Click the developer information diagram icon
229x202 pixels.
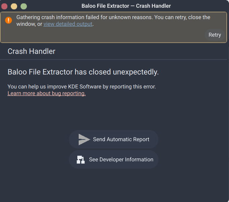click(x=81, y=160)
